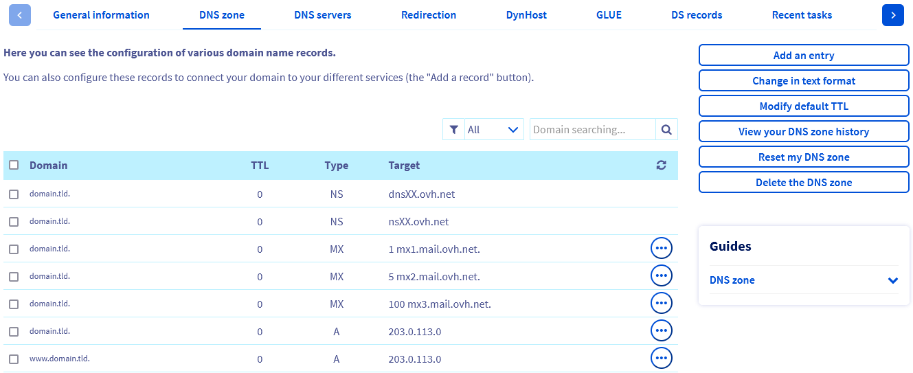The width and height of the screenshot is (913, 373).
Task: Check the box for mx1.mail.ovh.net. row
Action: [x=14, y=249]
